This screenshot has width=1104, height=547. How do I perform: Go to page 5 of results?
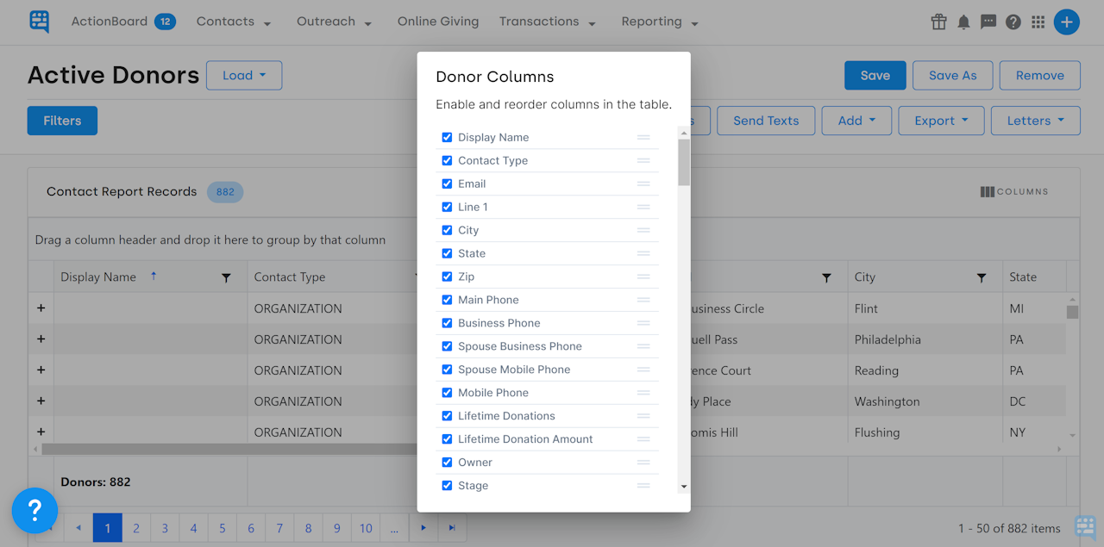coord(222,527)
